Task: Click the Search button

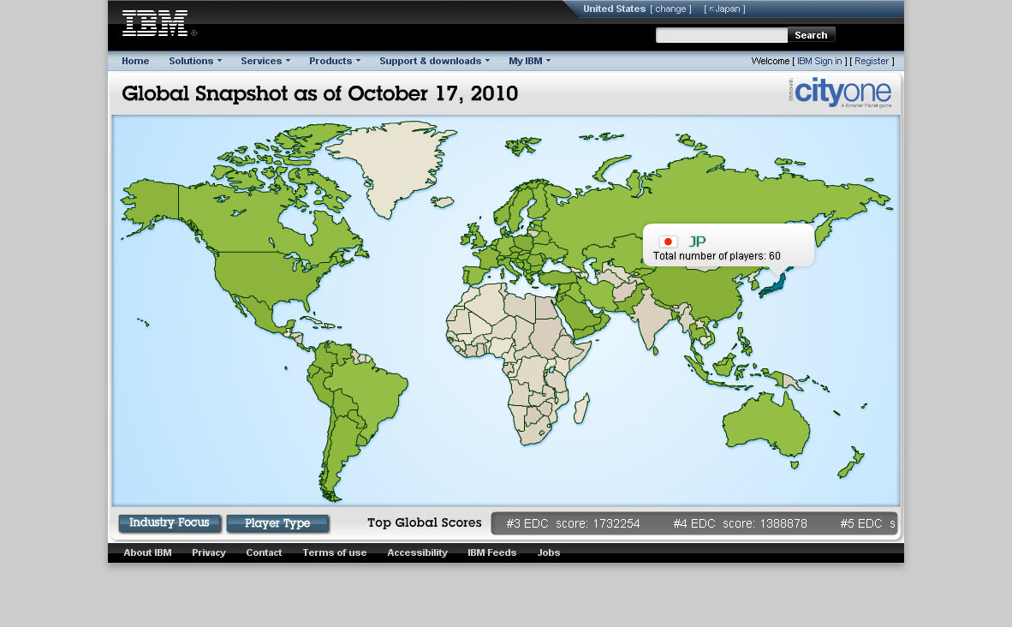Action: (x=811, y=35)
